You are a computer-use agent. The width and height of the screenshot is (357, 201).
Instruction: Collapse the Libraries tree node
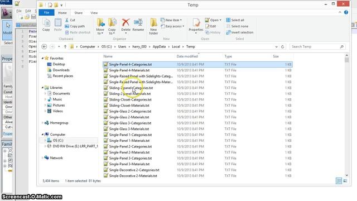42,88
